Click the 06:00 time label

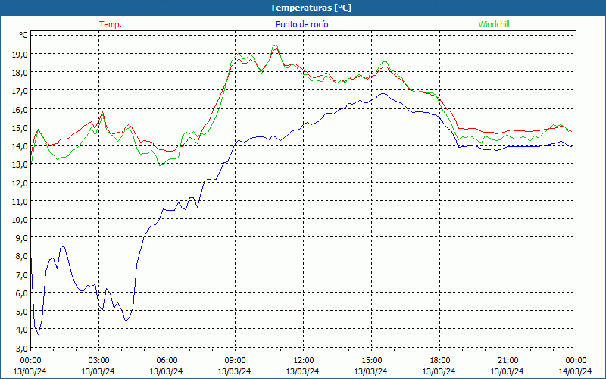(x=167, y=360)
